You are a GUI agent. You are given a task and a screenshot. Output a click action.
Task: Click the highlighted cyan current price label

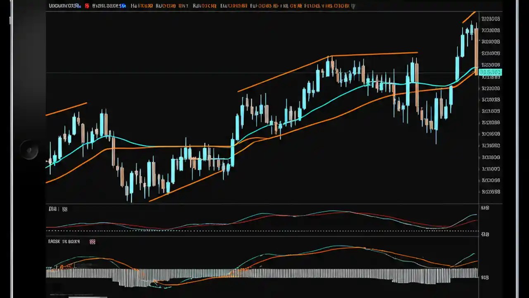click(490, 72)
